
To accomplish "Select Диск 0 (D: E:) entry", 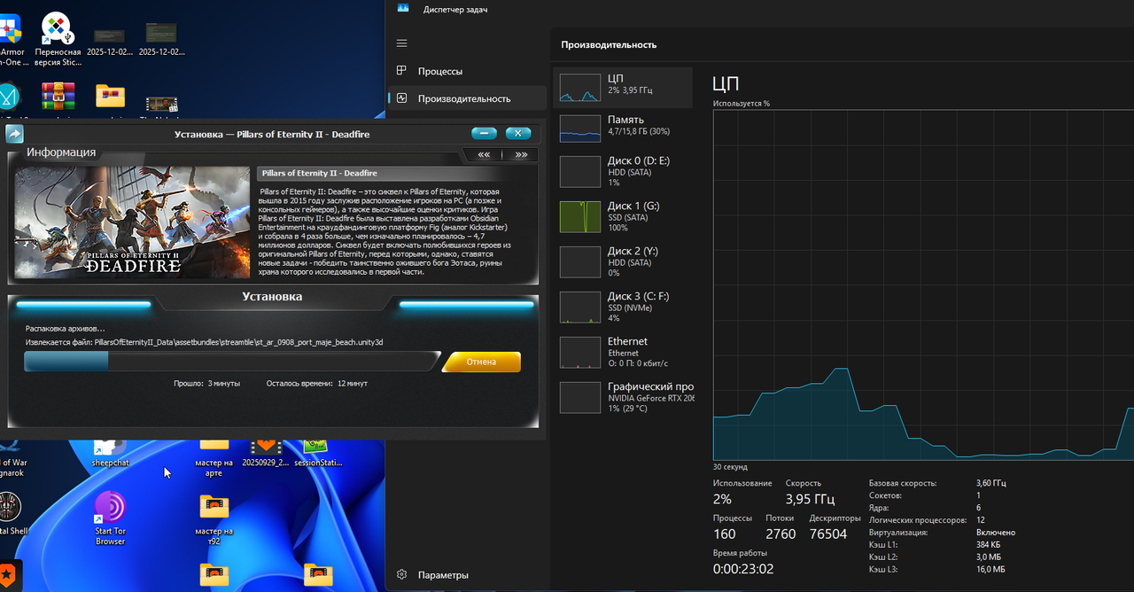I will [623, 171].
